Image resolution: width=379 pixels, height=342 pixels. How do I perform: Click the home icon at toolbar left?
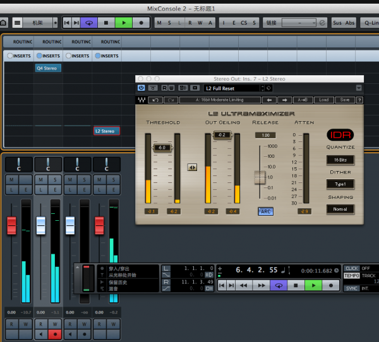click(3, 23)
